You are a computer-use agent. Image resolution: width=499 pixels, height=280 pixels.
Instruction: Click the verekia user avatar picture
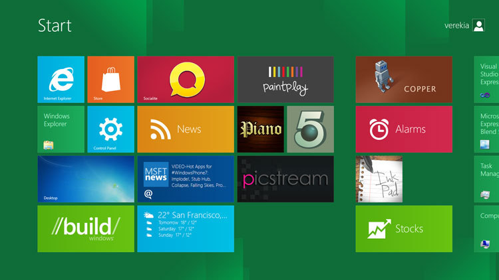pyautogui.click(x=478, y=25)
